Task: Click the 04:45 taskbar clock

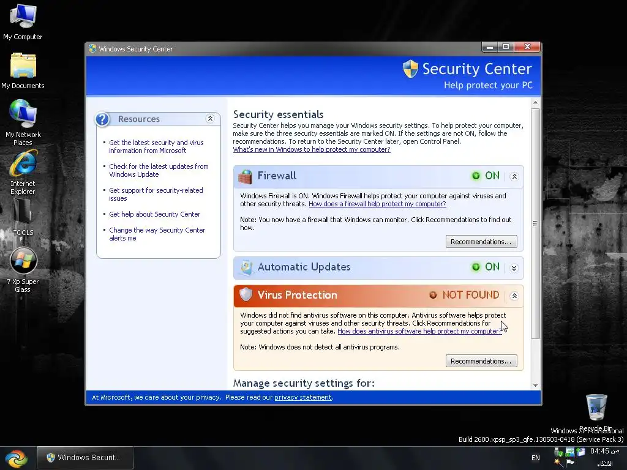Action: click(x=605, y=451)
